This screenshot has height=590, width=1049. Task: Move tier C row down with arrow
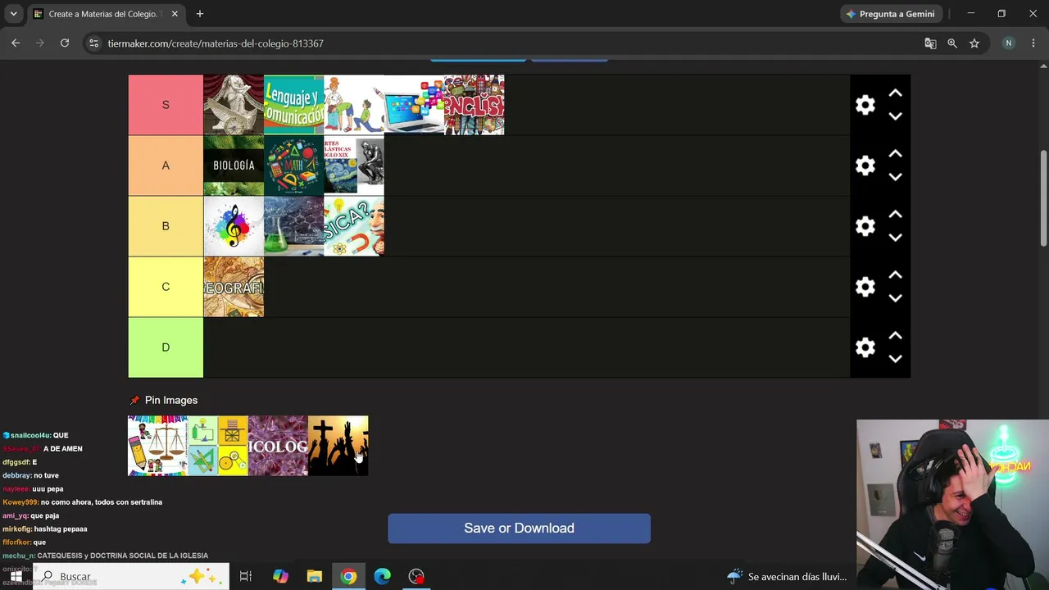click(896, 298)
